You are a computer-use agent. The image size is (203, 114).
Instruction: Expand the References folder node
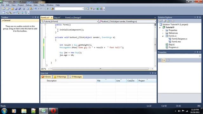point(163,33)
